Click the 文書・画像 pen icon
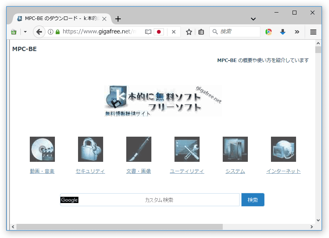Image resolution: width=329 pixels, height=238 pixels. 139,149
